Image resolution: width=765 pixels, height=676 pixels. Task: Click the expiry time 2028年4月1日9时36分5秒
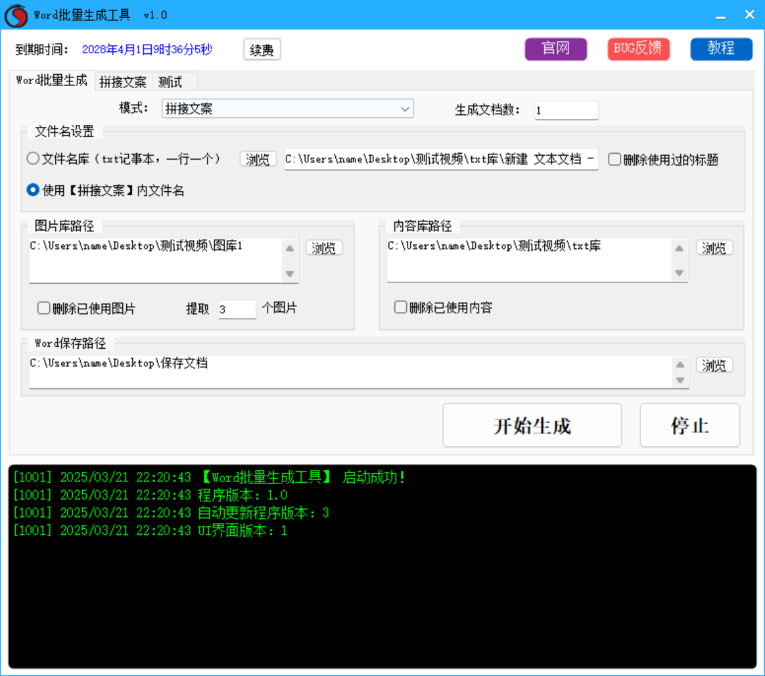tap(147, 49)
